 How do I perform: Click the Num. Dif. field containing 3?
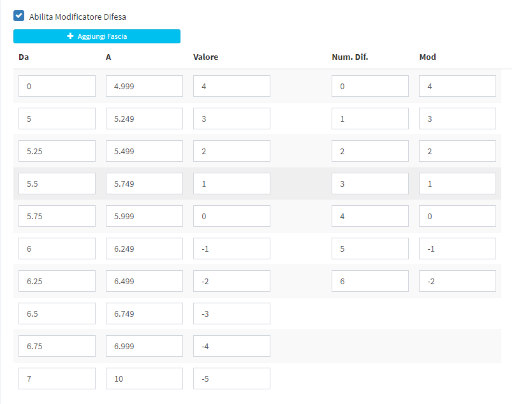(370, 184)
